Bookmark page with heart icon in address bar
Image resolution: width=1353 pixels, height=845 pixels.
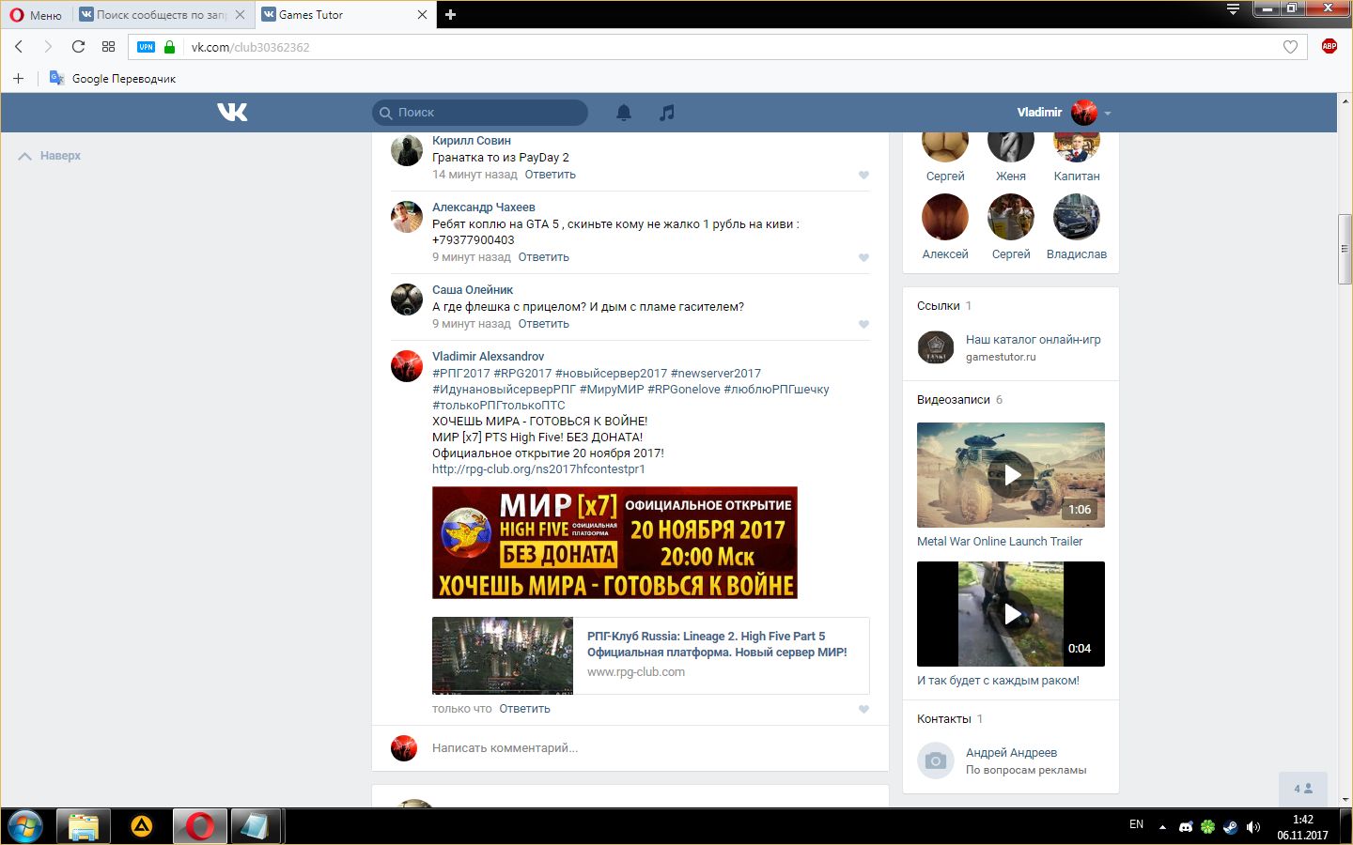1290,47
